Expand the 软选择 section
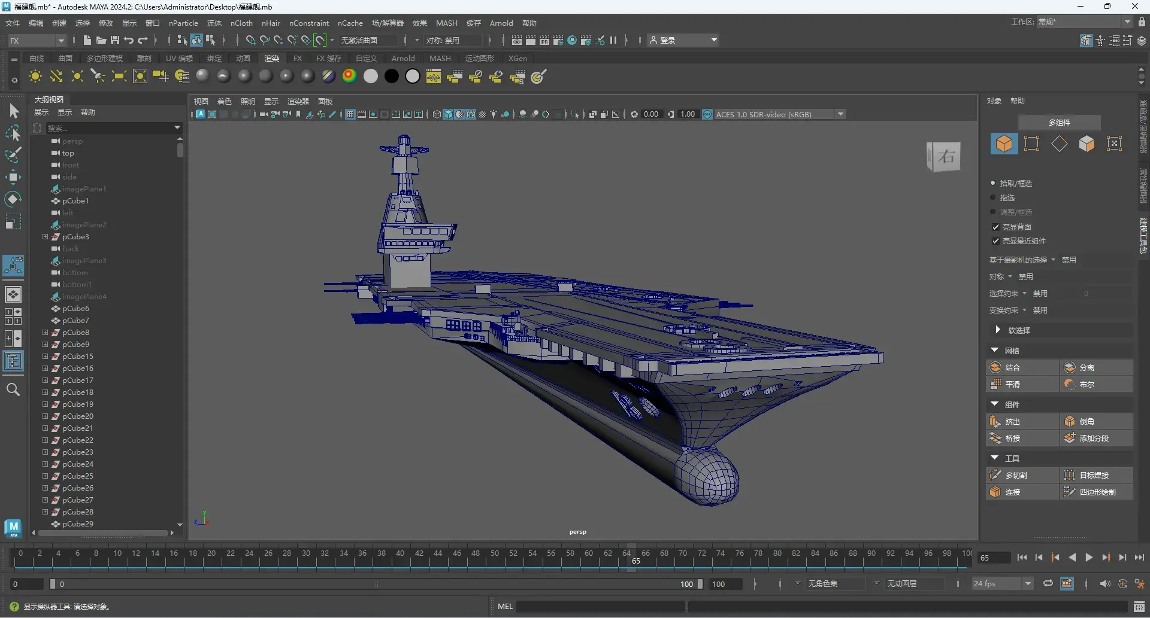Viewport: 1150px width, 618px height. [997, 330]
